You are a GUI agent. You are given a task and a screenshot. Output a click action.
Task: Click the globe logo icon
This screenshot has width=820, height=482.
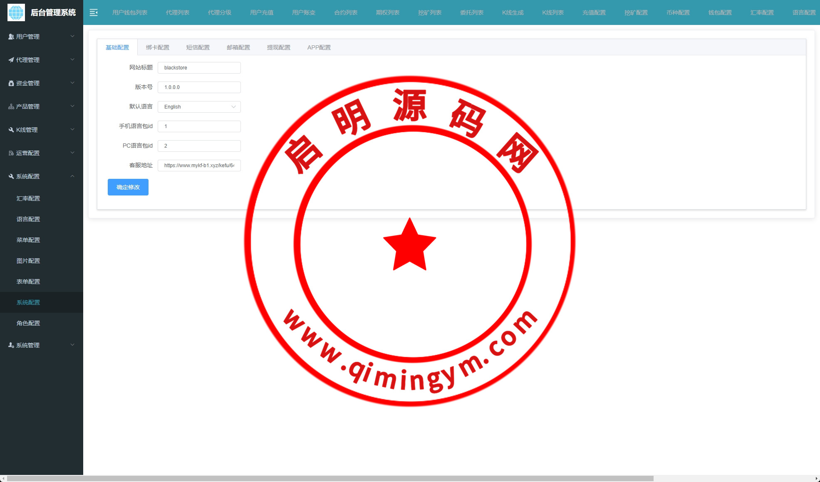click(16, 12)
